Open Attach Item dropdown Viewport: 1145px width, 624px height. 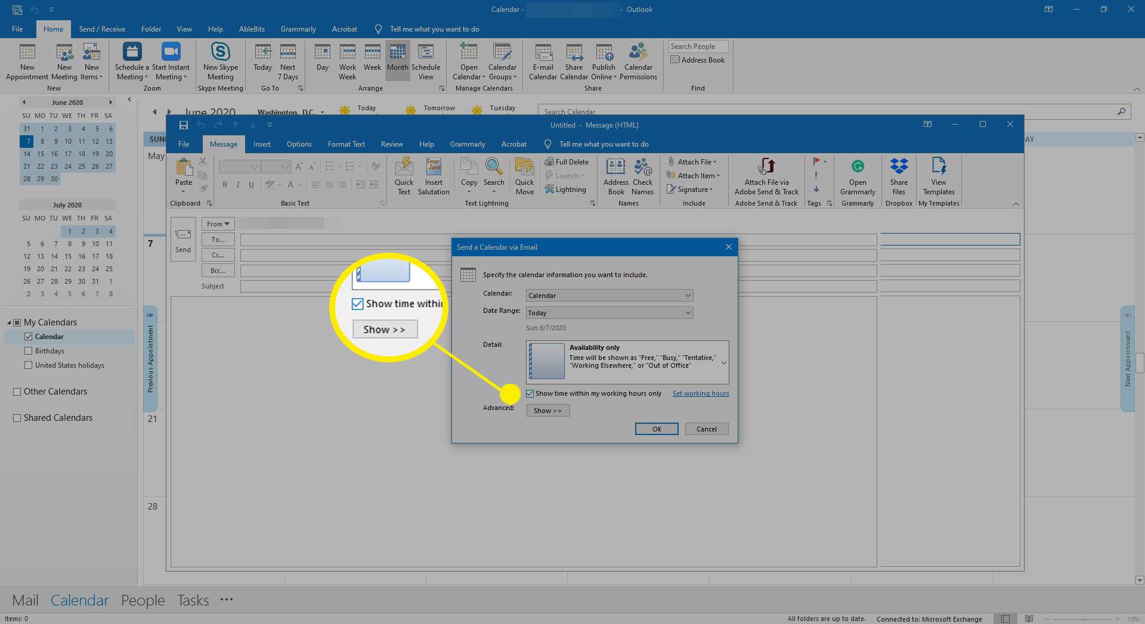point(694,176)
